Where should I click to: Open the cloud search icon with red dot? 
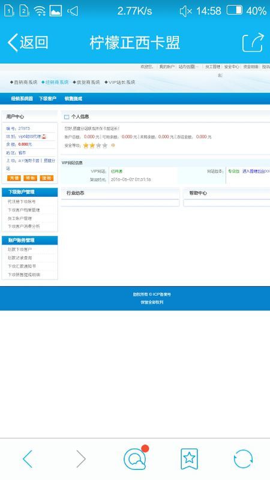(136, 458)
